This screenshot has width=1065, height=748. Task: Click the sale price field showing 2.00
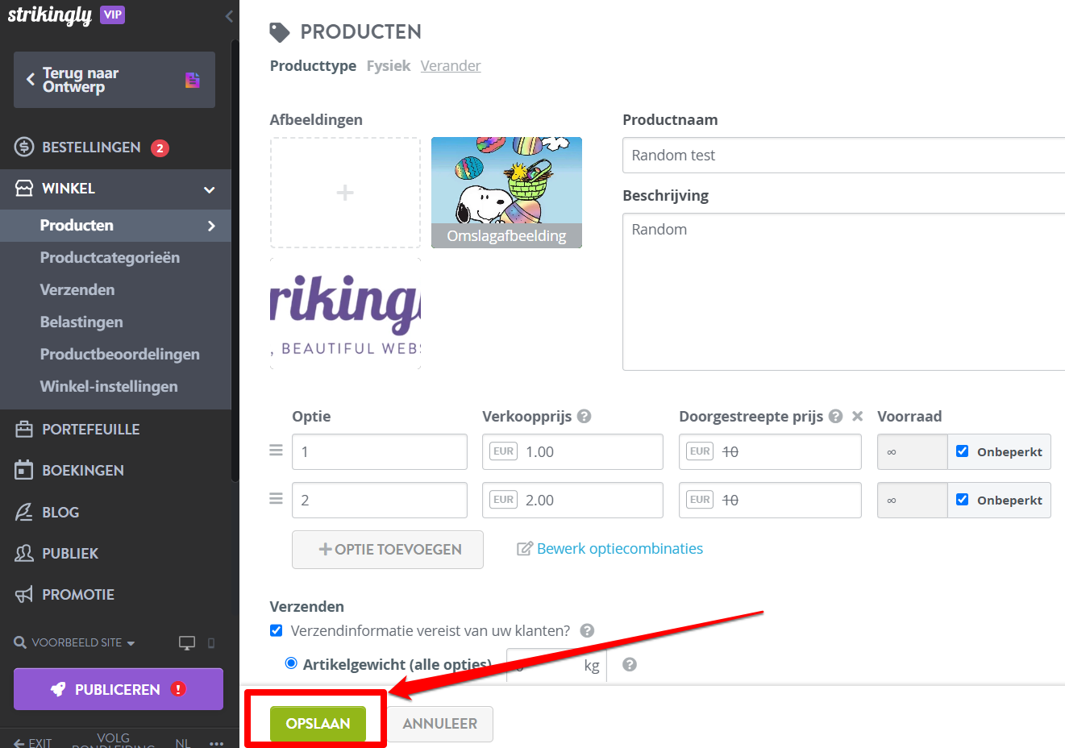click(x=572, y=501)
